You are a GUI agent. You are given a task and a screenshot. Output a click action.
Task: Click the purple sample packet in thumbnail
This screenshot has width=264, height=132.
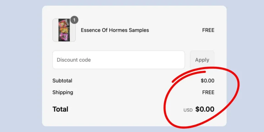(x=64, y=36)
